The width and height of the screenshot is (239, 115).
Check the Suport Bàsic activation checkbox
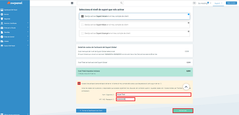click(83, 25)
